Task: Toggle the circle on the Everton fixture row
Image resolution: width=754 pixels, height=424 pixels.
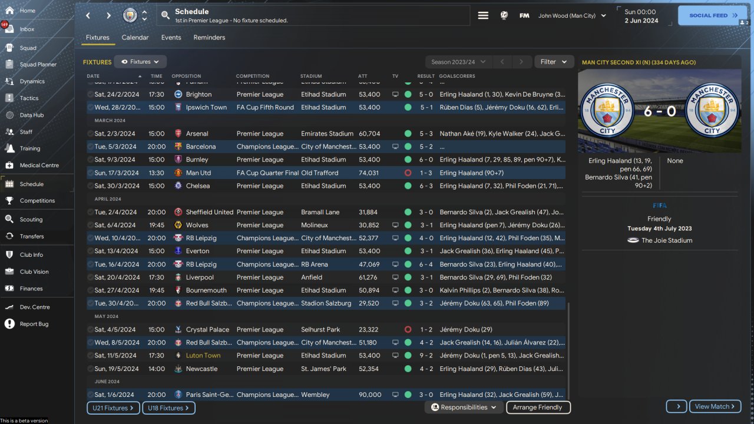Action: (x=91, y=251)
